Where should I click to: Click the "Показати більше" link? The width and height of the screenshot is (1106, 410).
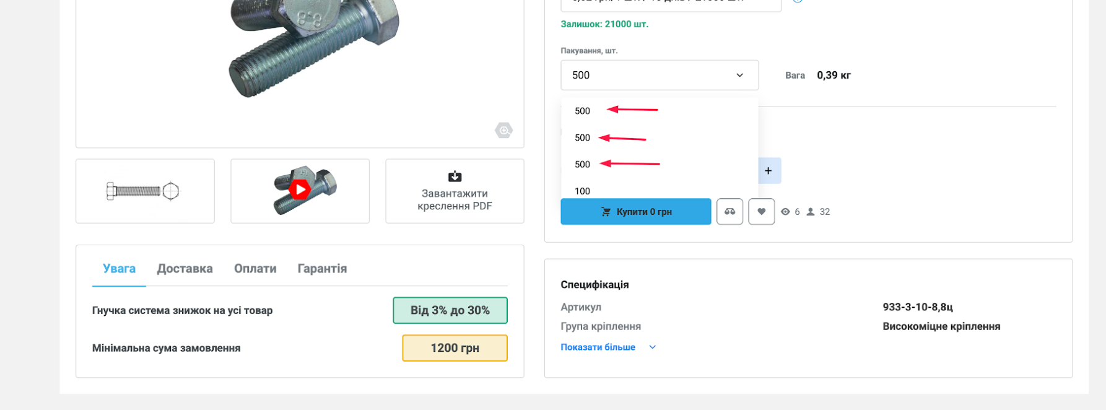coord(598,347)
